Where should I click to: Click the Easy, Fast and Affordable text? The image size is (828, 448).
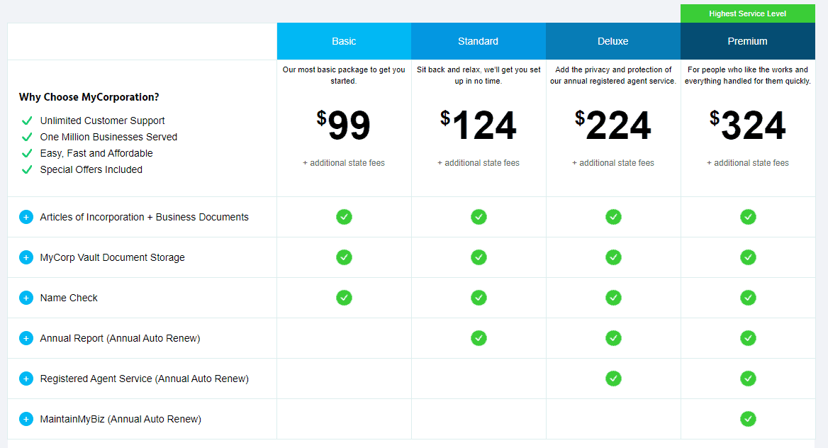[x=96, y=153]
